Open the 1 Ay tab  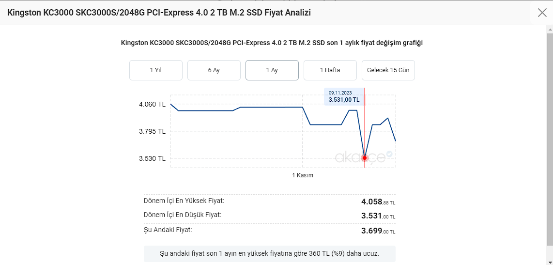pyautogui.click(x=272, y=70)
